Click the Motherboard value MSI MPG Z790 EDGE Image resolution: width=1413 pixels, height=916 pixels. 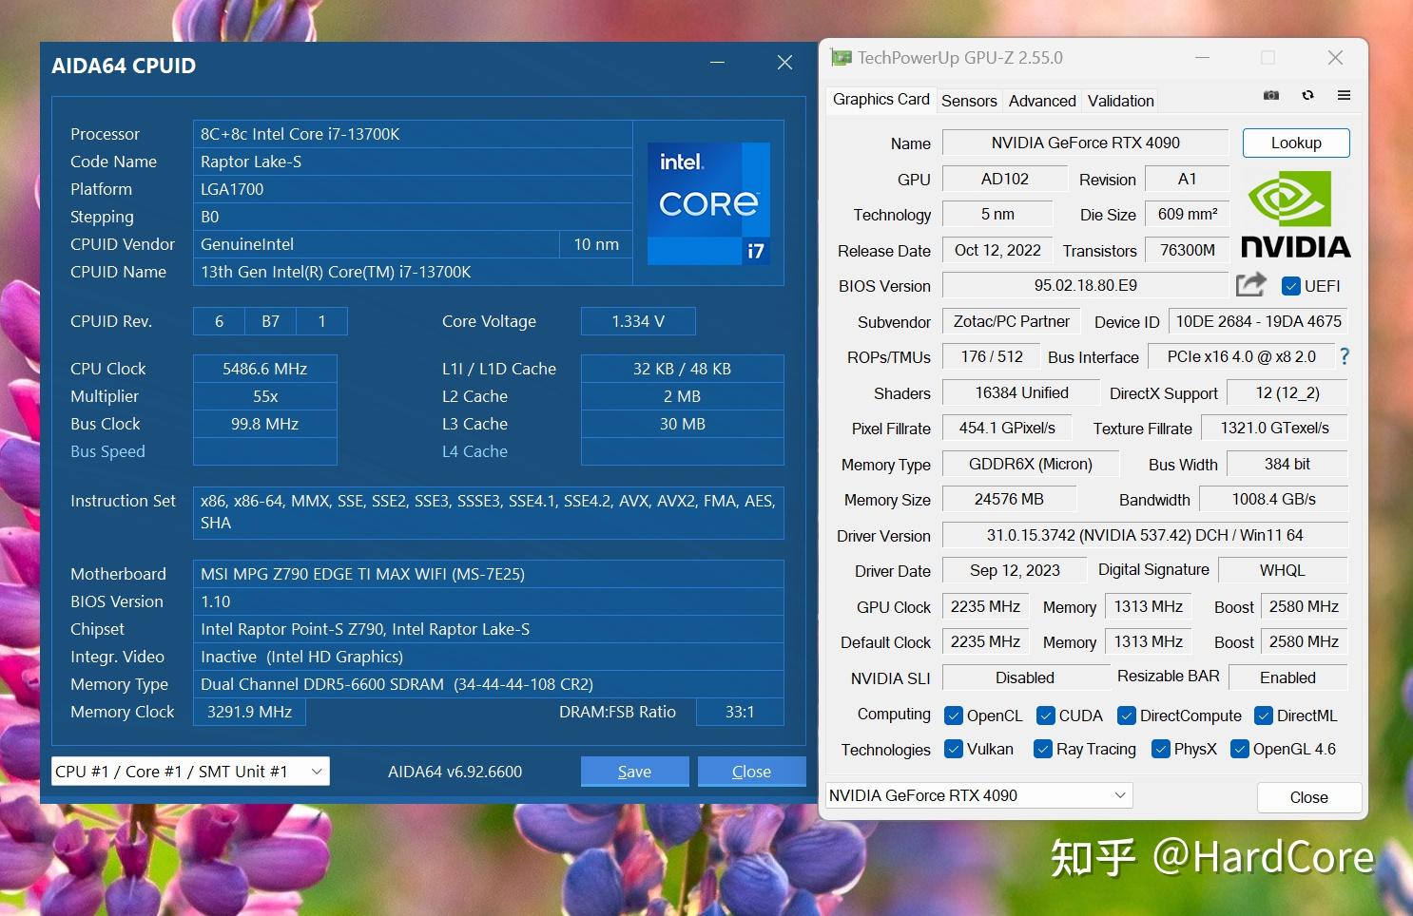pos(489,574)
